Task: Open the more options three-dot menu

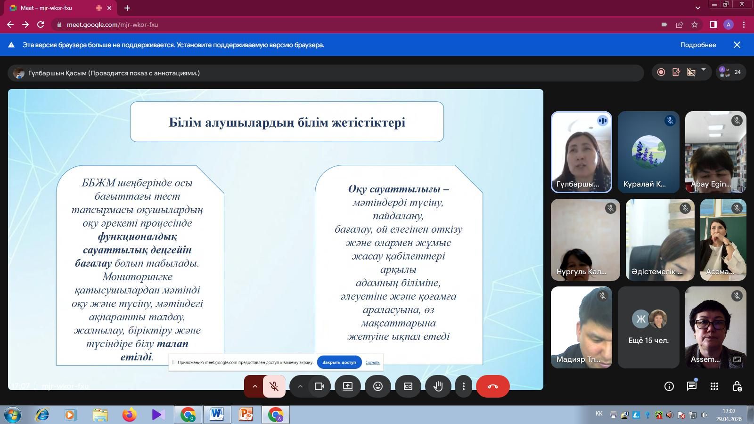Action: pyautogui.click(x=463, y=386)
